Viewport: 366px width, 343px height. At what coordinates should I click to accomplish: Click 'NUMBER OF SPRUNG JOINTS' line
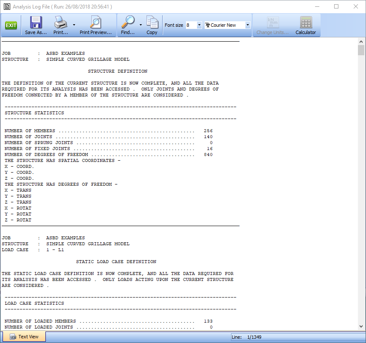pyautogui.click(x=109, y=143)
